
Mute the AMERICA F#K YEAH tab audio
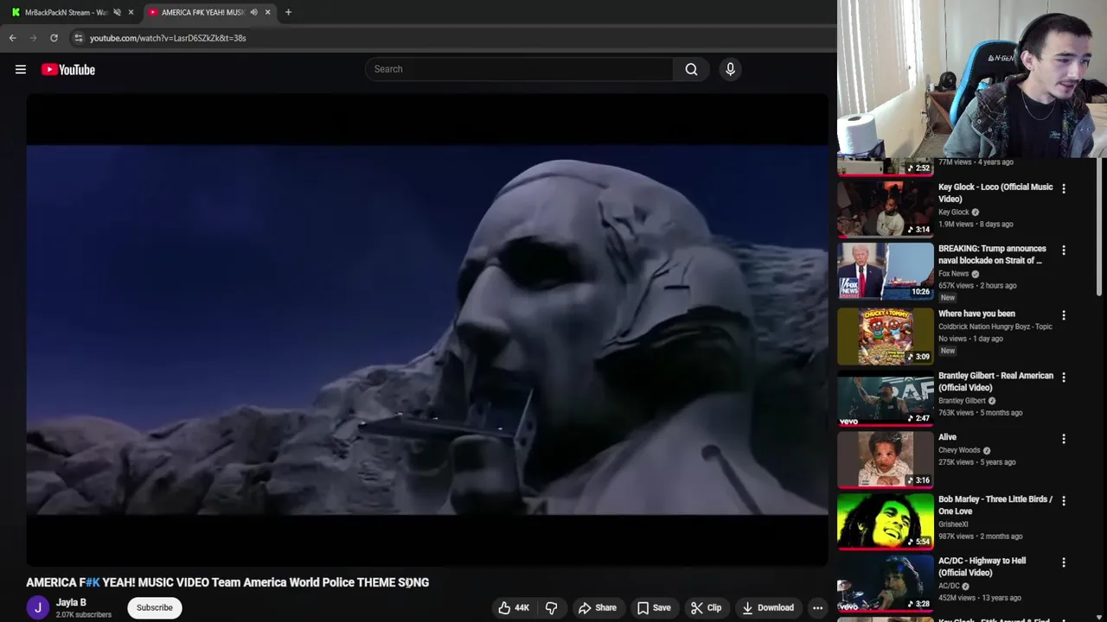(253, 12)
